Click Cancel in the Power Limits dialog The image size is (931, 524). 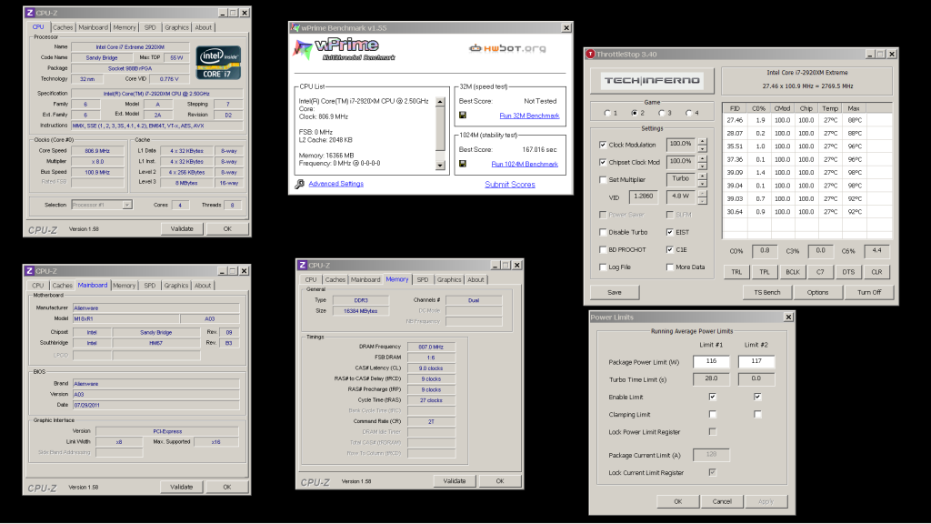tap(722, 501)
